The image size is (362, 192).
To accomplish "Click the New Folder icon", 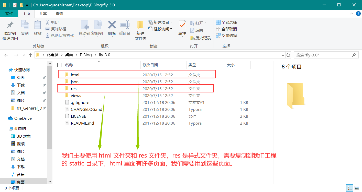I will [140, 26].
